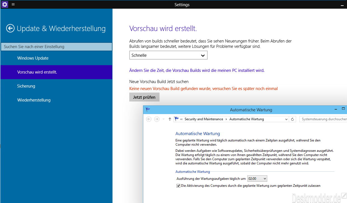347x203 pixels.
Task: Select Vorschau wird erstellt. in the sidebar
Action: [x=57, y=72]
